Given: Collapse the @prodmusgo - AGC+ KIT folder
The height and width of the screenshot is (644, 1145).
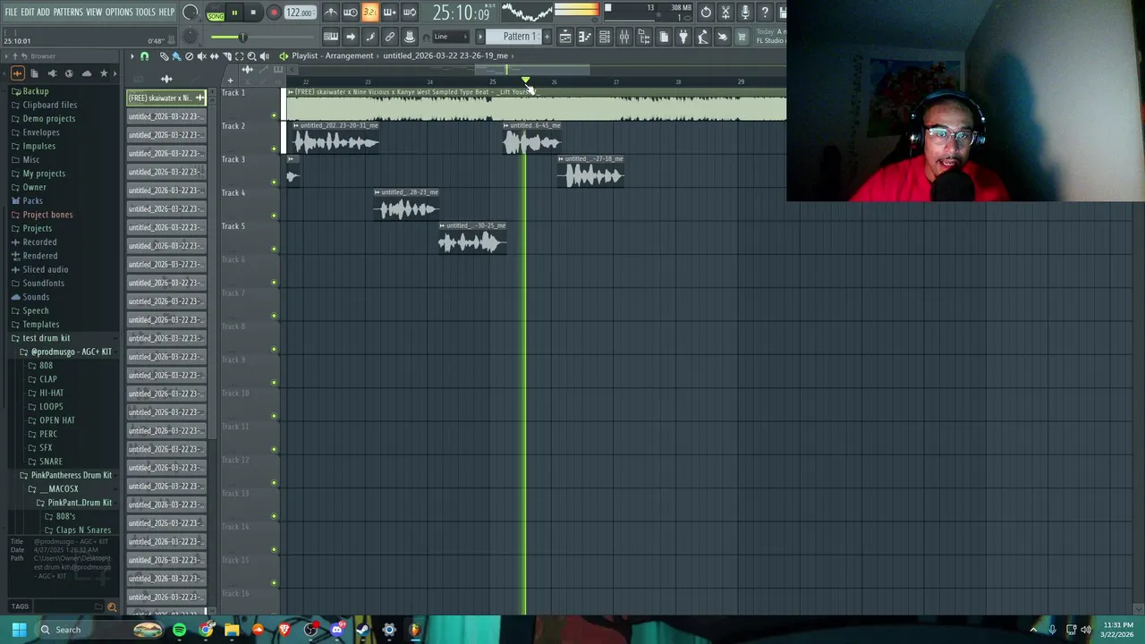Looking at the screenshot, I should point(71,352).
